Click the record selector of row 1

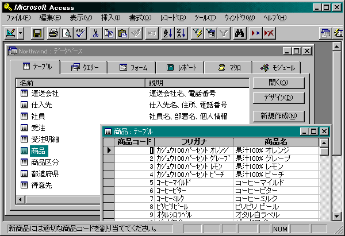[x=109, y=150]
